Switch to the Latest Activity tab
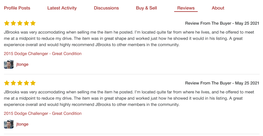263x136 pixels. point(62,8)
